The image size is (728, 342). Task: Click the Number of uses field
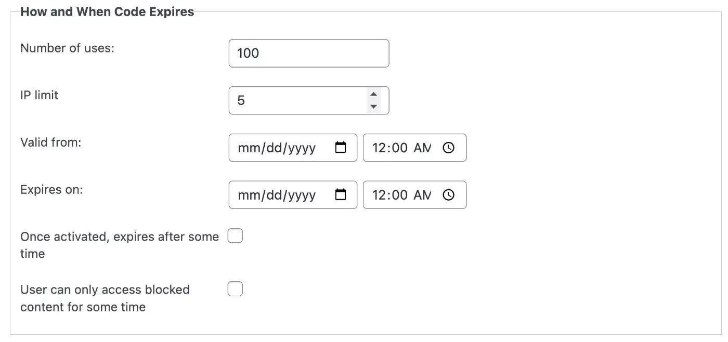309,53
